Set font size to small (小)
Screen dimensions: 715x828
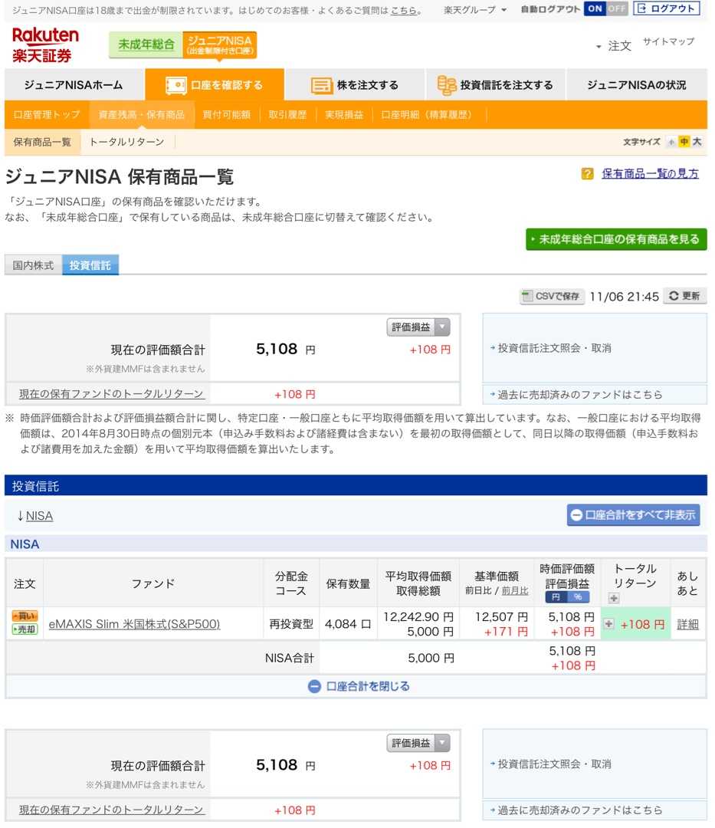[x=671, y=142]
